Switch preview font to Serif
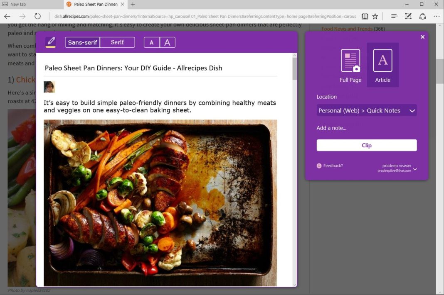The width and height of the screenshot is (444, 295). [117, 42]
